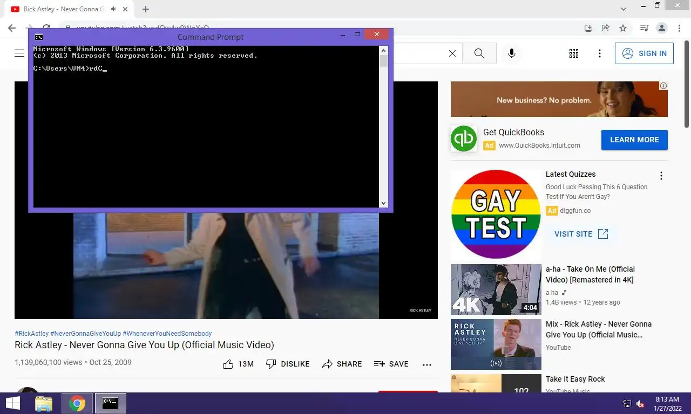Switch to Chrome in taskbar

pyautogui.click(x=77, y=403)
